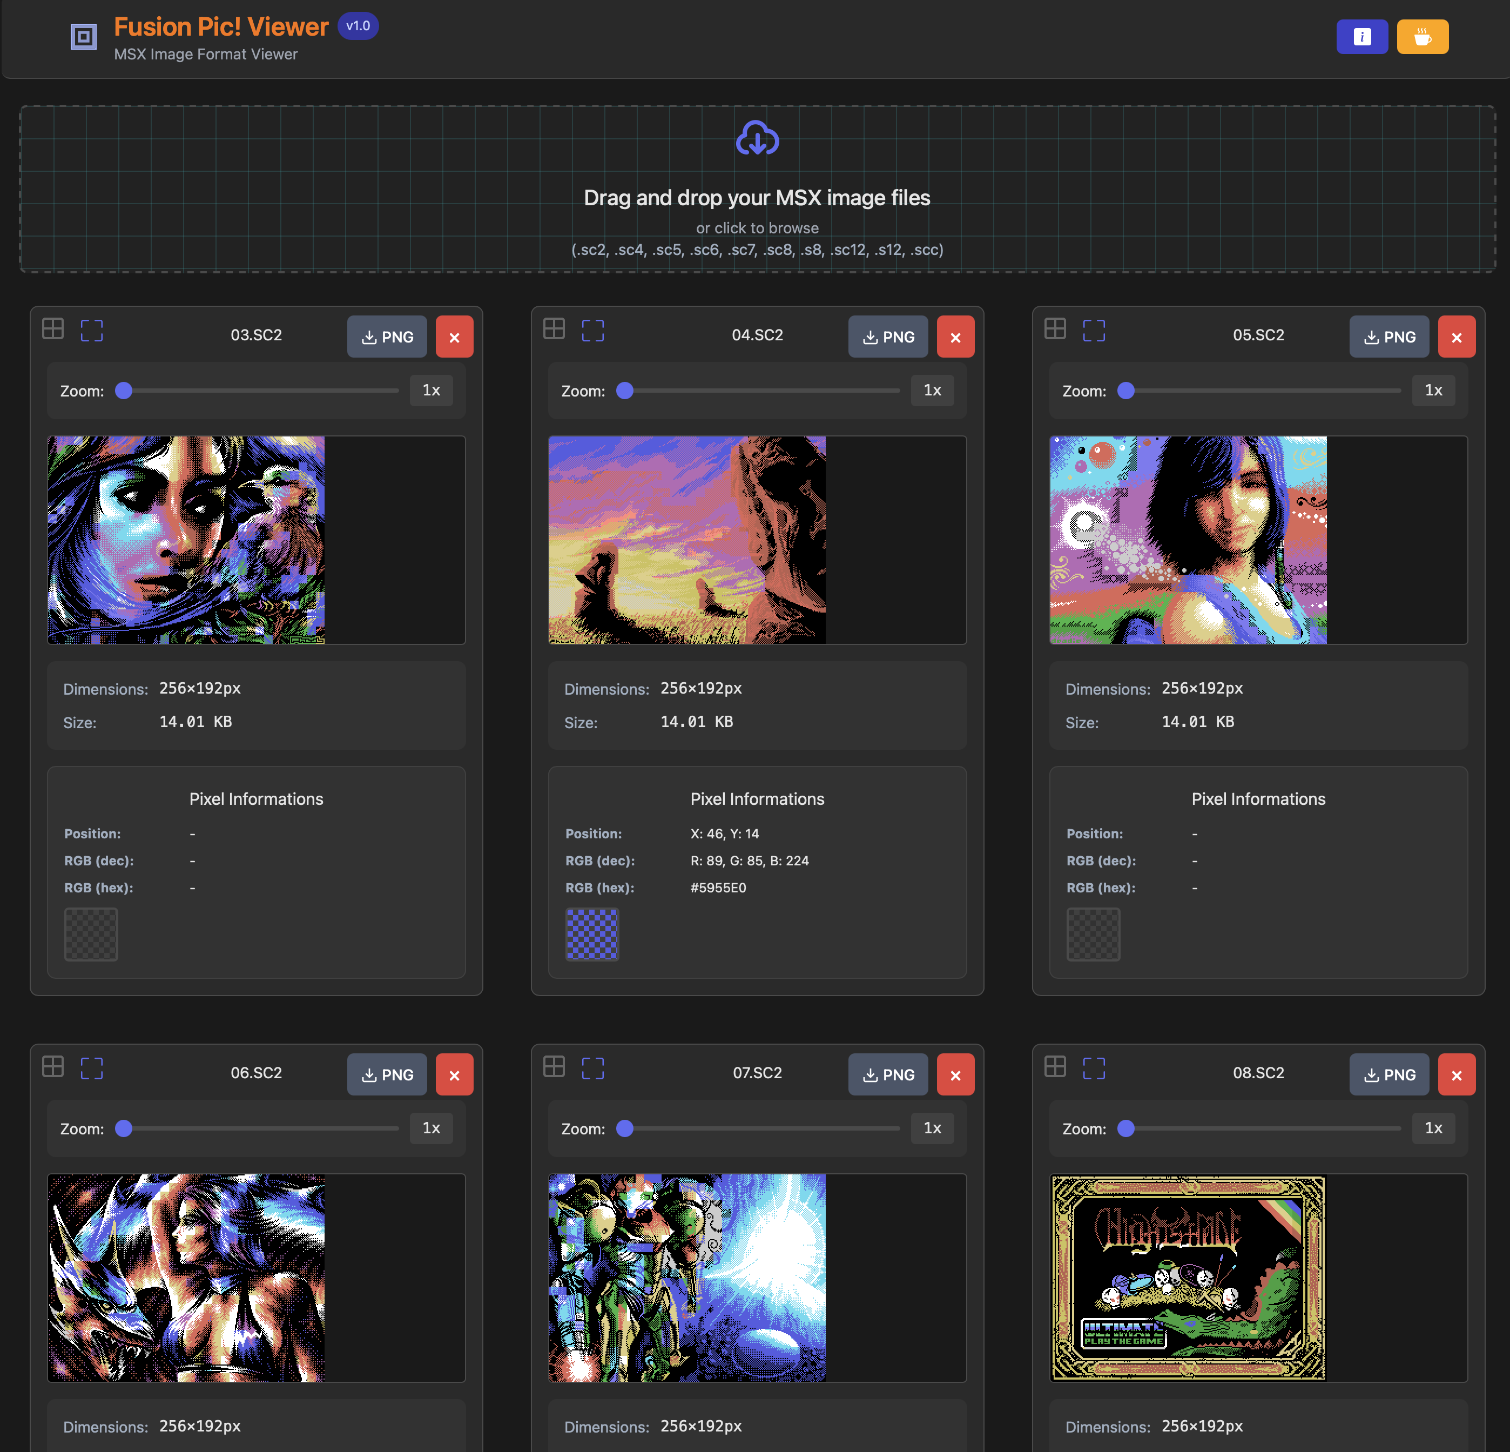Screen dimensions: 1510x1452
Task: Click the Fusion Pic! Viewer title
Action: pos(221,27)
